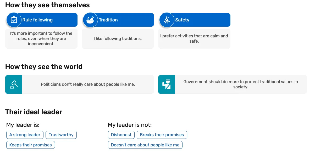Select 'Doesn't care about people like me' tag

(x=145, y=145)
